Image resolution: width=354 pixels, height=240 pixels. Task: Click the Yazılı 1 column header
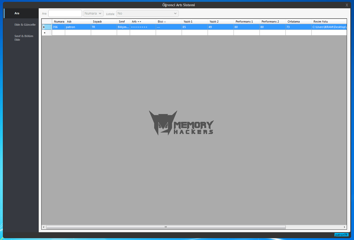[x=195, y=22]
